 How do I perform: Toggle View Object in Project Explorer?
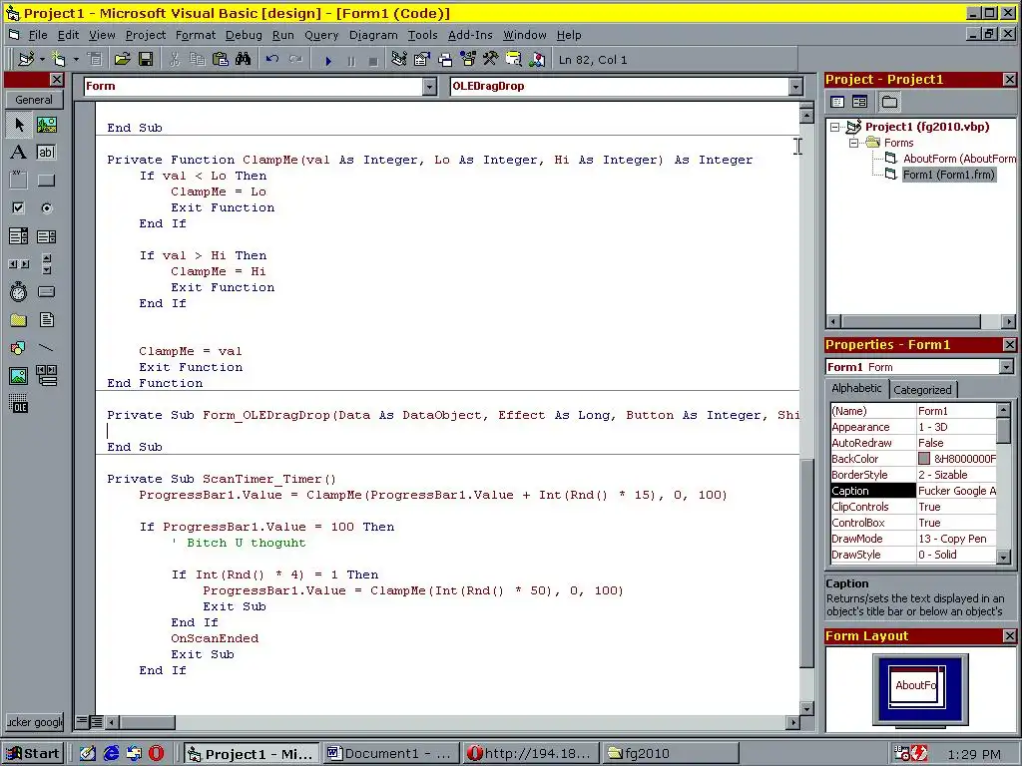pos(859,102)
